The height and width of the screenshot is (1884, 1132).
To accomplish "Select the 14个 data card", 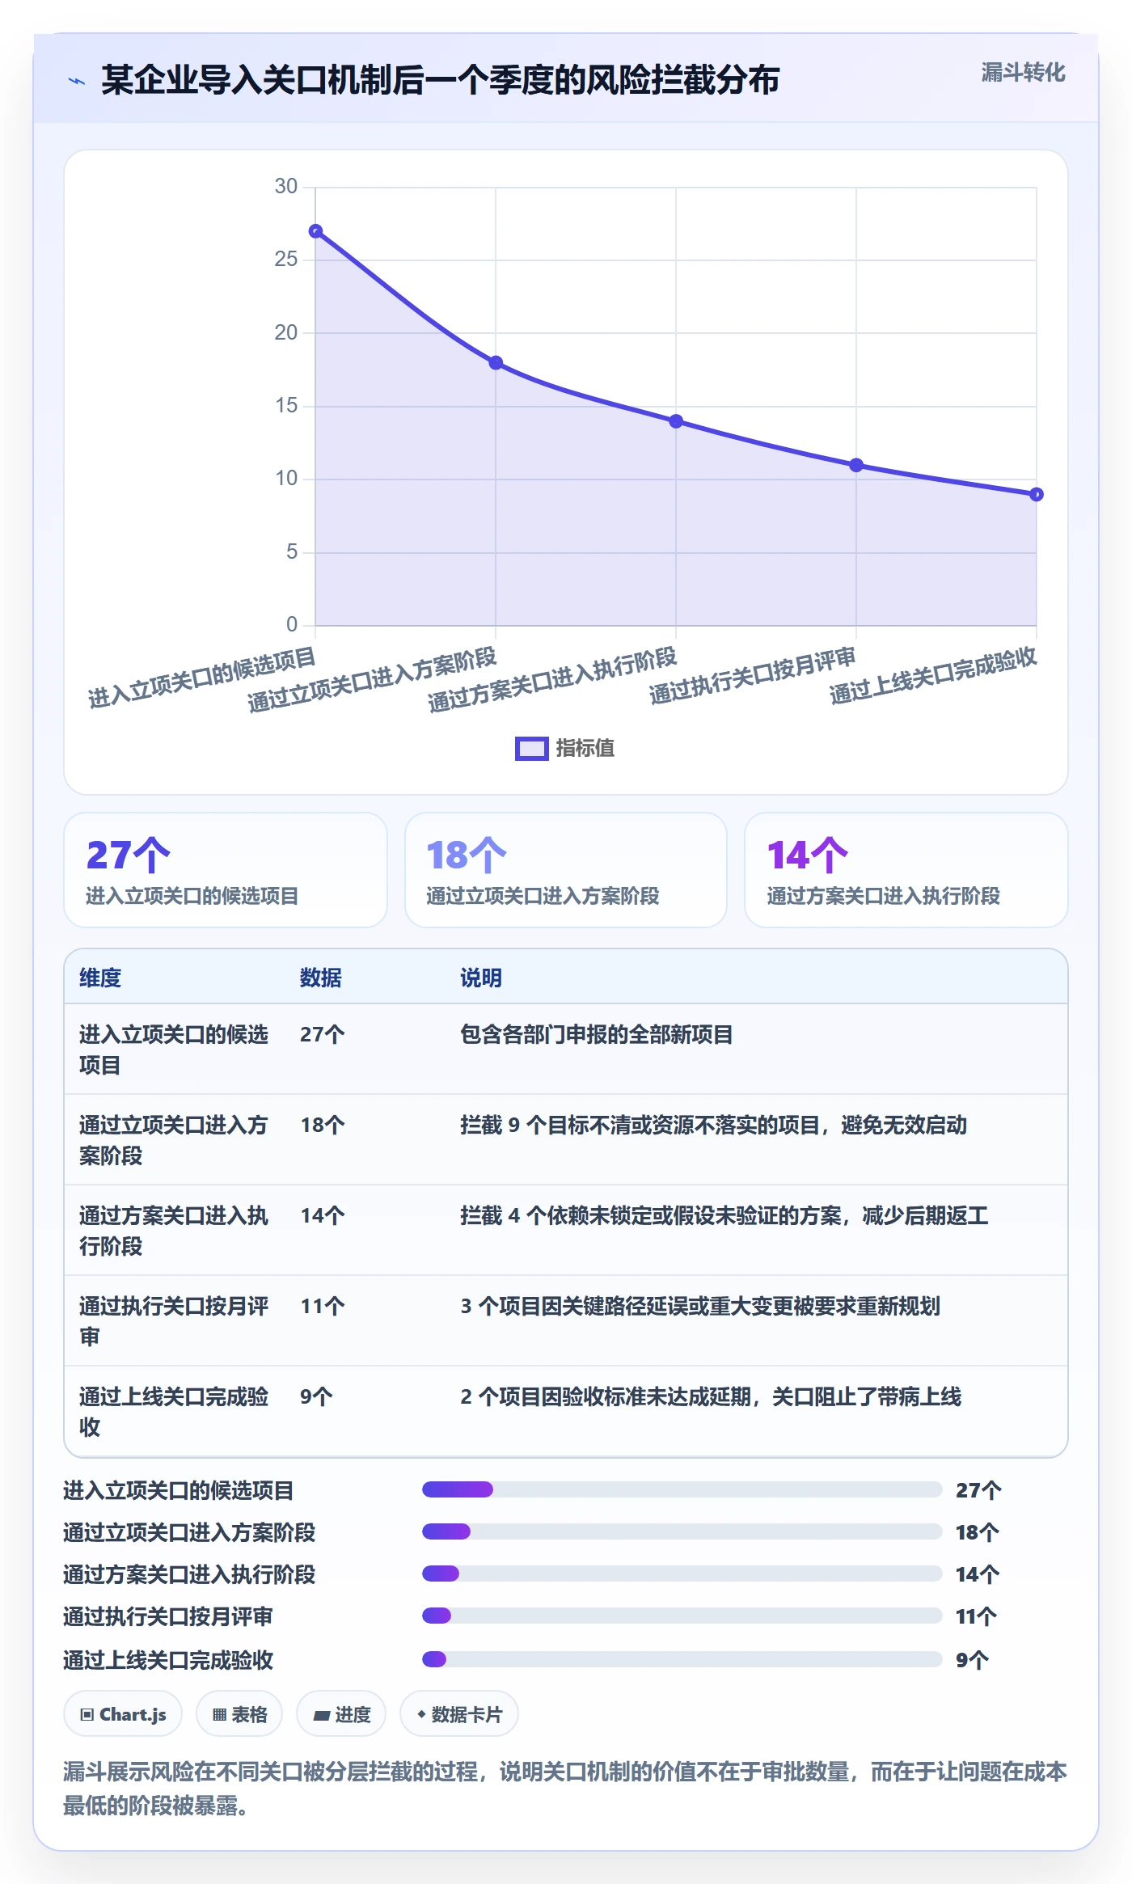I will coord(906,870).
